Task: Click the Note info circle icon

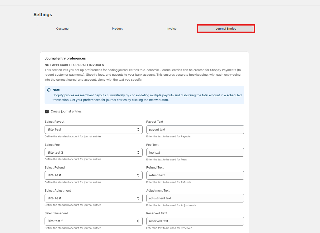Action: click(x=49, y=90)
